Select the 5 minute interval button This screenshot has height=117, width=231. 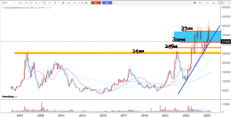click(15, 3)
